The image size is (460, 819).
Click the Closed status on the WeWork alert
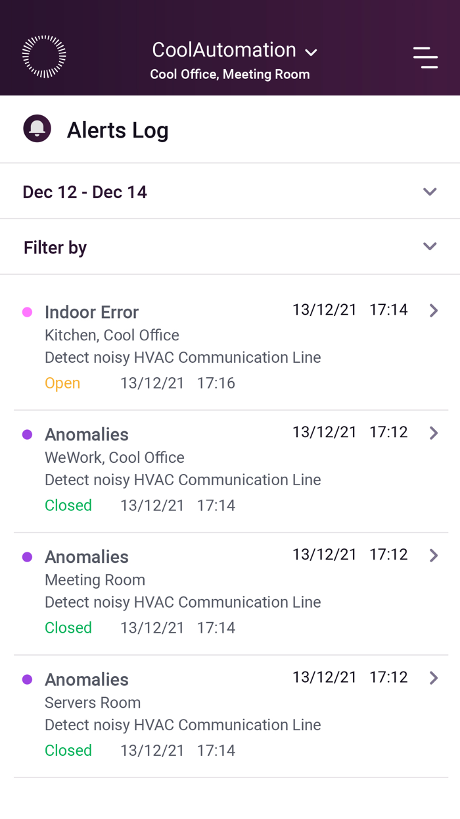(x=68, y=505)
